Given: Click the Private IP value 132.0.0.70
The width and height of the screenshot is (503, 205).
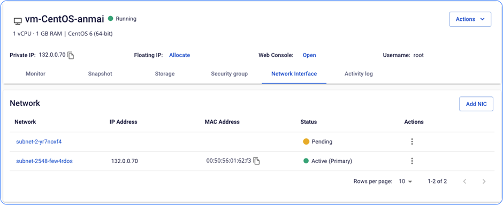Looking at the screenshot, I should [x=52, y=55].
